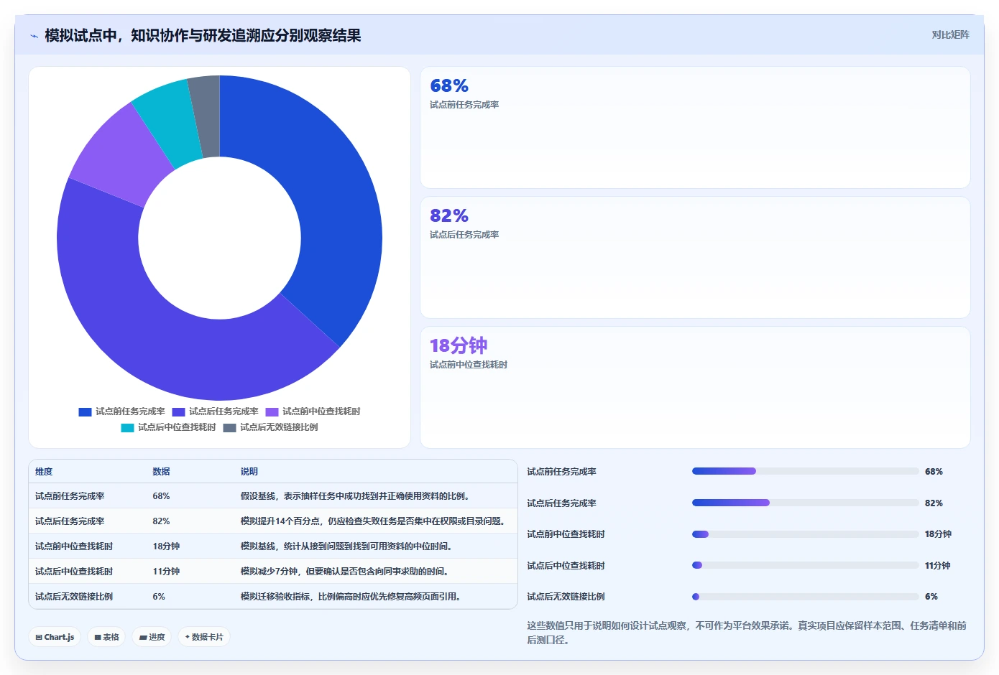Click the 68% value in table

point(161,496)
